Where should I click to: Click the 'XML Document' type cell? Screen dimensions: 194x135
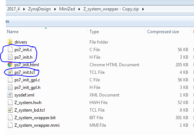[x=105, y=95]
